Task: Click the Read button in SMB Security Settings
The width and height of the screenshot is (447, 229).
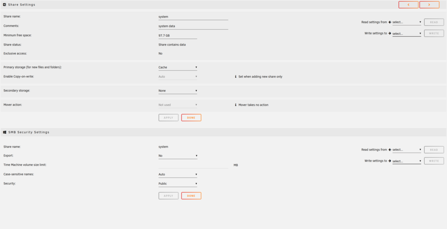Action: pyautogui.click(x=434, y=150)
